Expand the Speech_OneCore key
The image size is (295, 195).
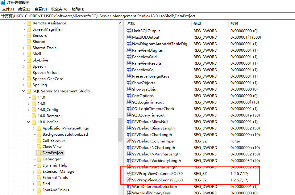click(24, 79)
